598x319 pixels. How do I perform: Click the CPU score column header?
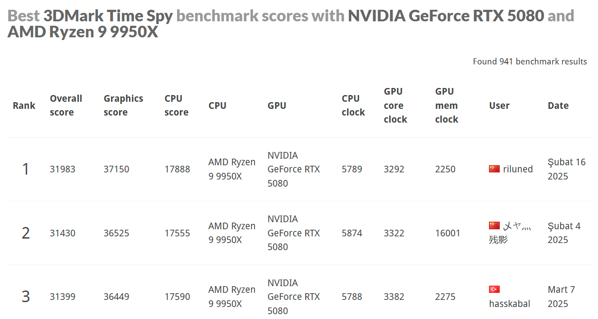[x=176, y=105]
